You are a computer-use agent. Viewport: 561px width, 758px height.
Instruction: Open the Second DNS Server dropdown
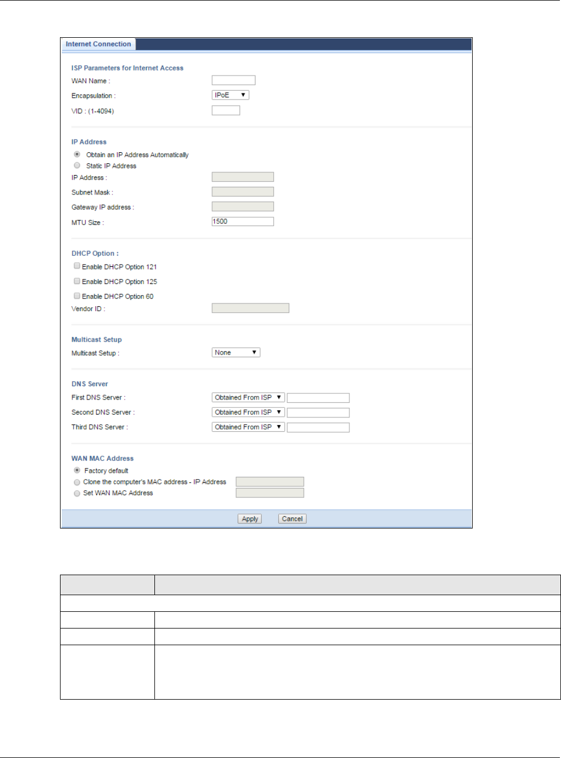tap(248, 412)
